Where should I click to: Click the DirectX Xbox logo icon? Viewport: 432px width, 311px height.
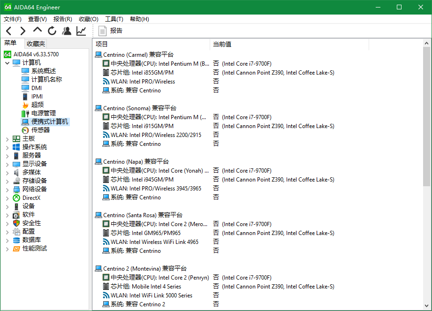pyautogui.click(x=16, y=198)
